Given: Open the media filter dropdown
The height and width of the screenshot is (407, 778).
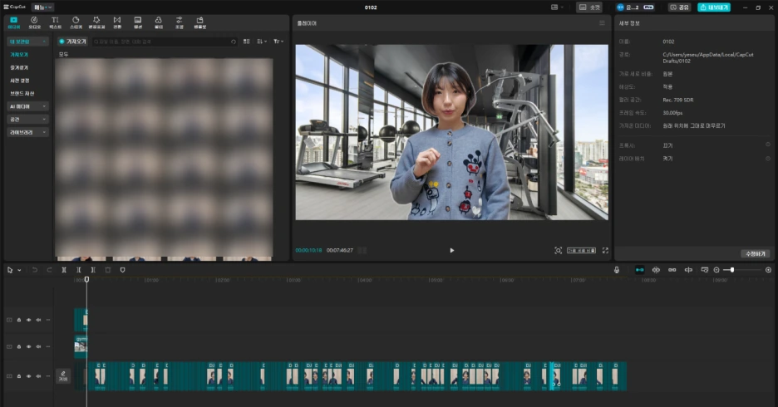Looking at the screenshot, I should [278, 42].
